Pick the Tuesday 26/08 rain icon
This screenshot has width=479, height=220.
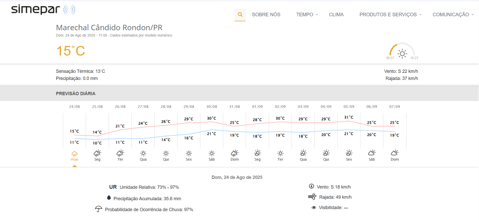tap(120, 153)
